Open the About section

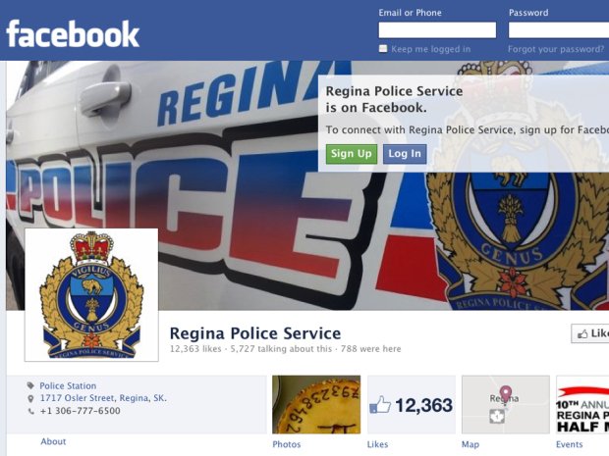coord(53,441)
